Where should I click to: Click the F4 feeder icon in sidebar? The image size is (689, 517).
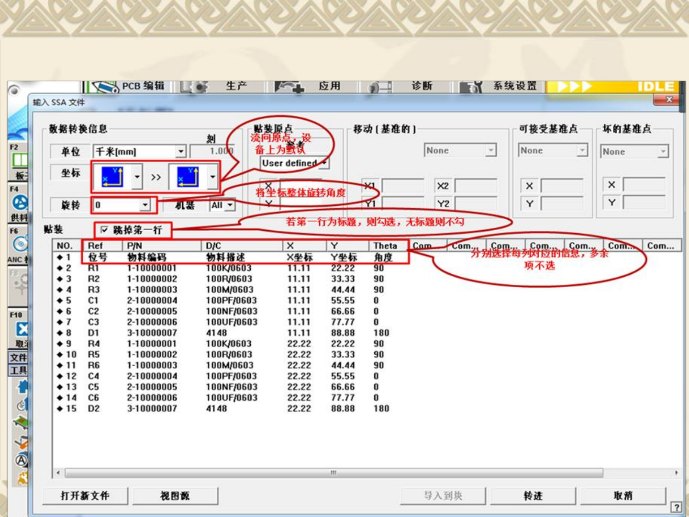pos(20,202)
